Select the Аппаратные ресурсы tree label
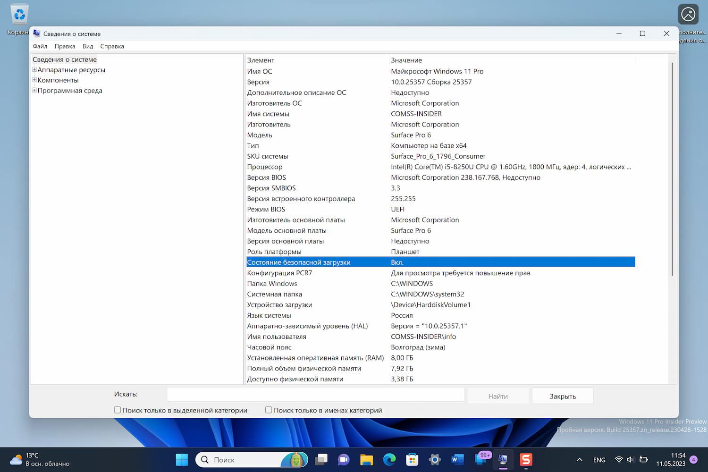The image size is (708, 472). [x=71, y=70]
